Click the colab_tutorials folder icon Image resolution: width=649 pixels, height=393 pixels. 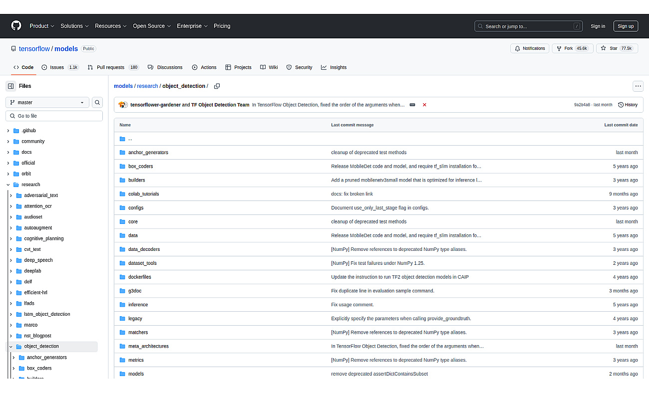click(x=122, y=194)
